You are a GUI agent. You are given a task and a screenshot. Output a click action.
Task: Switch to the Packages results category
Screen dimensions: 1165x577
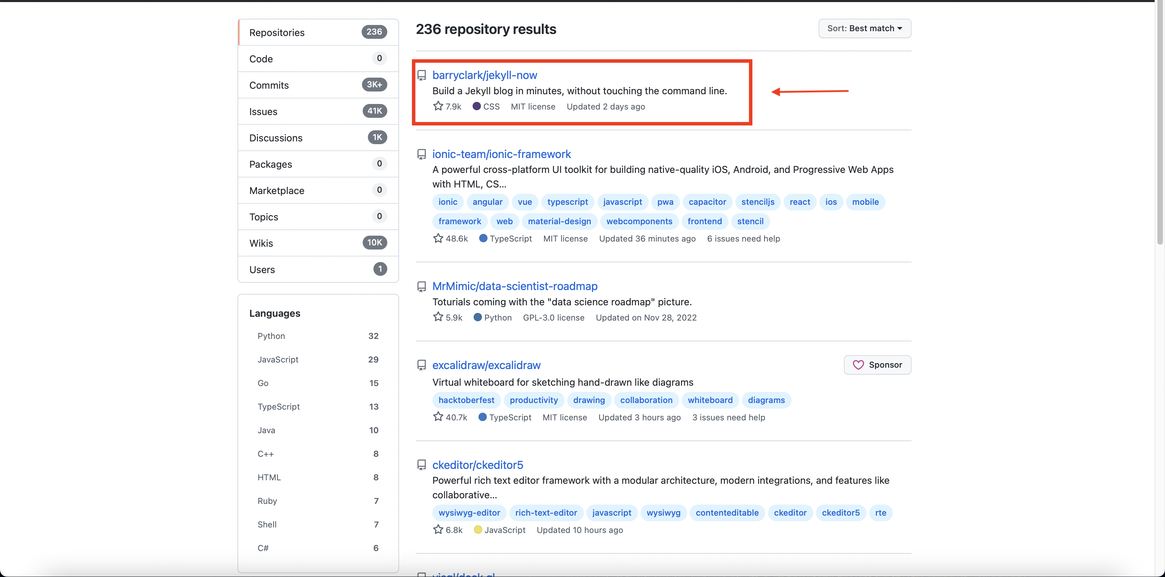click(318, 164)
